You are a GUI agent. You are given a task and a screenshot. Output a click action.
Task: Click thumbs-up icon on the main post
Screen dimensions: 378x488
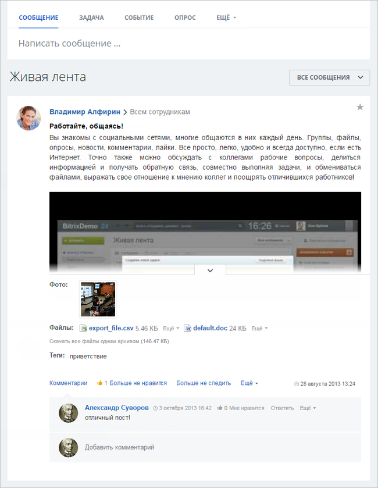99,383
